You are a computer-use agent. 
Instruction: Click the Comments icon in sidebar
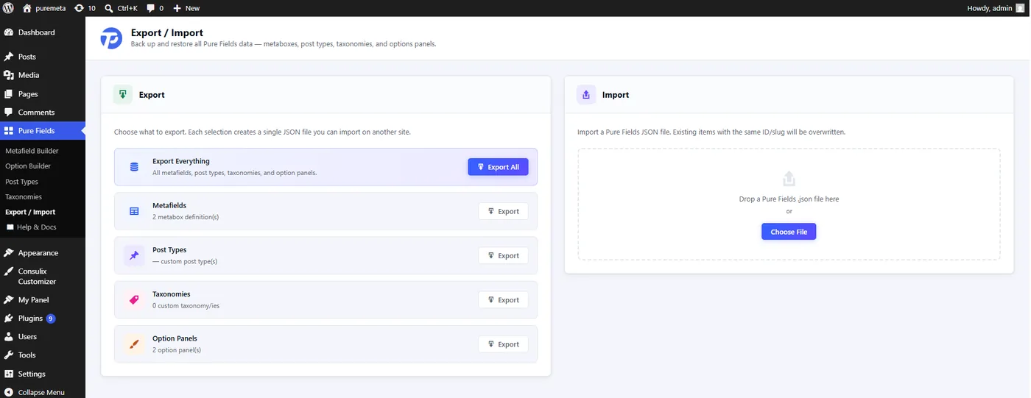coord(9,113)
